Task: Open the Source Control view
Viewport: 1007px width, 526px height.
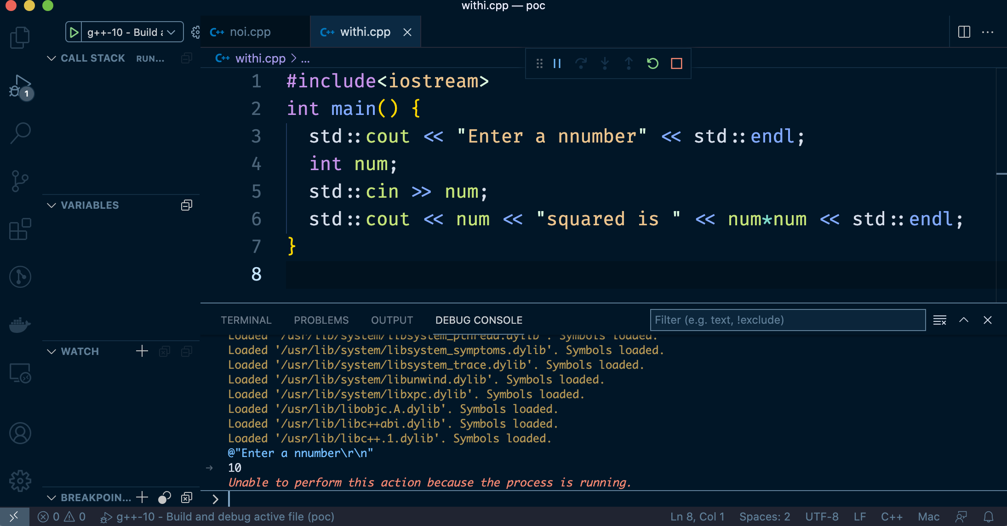Action: point(20,181)
